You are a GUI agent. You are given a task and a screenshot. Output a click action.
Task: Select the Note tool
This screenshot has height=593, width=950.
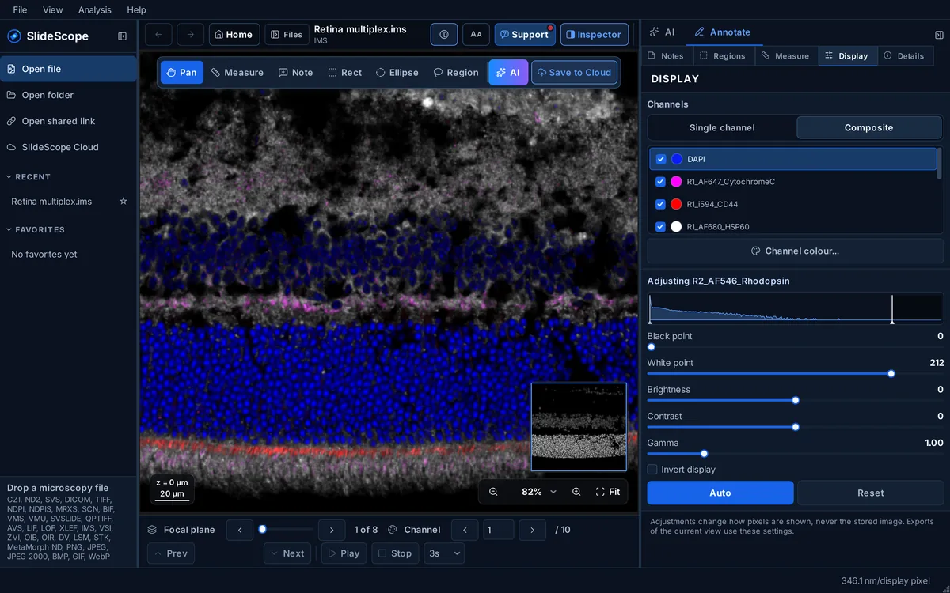[295, 73]
